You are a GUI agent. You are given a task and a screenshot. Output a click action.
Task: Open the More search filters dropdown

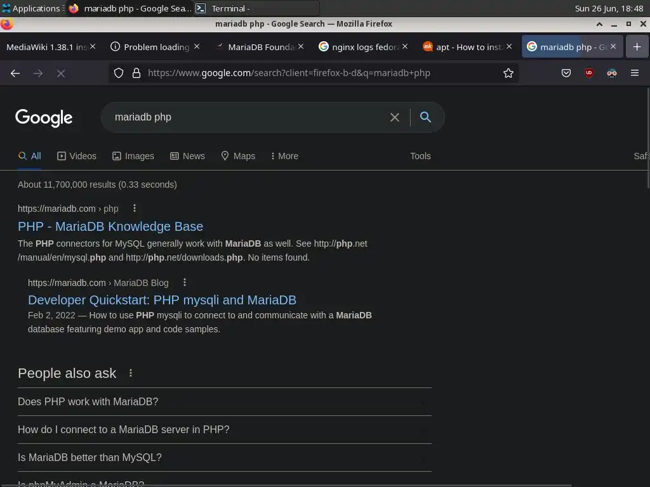tap(284, 156)
